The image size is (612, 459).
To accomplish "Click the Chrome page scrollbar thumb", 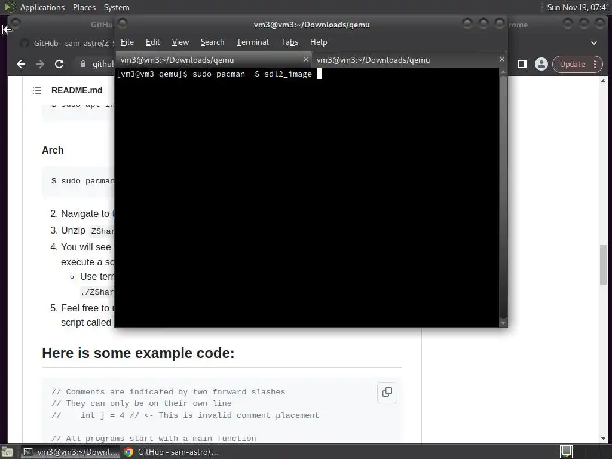I will (604, 265).
